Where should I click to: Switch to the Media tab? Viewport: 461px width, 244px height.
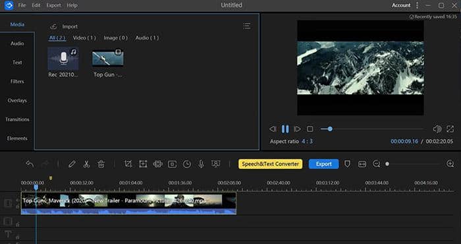click(x=17, y=24)
